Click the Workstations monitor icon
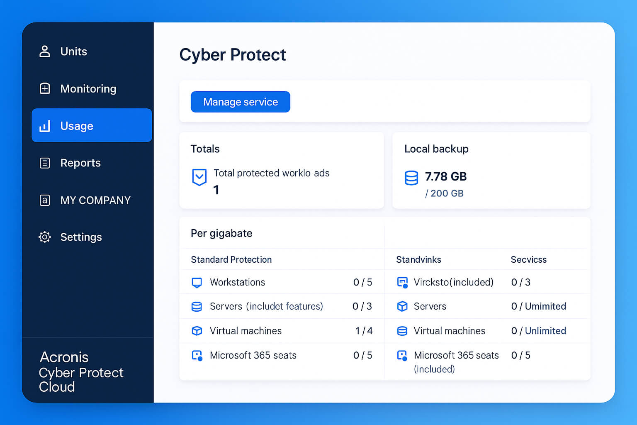The height and width of the screenshot is (425, 637). point(197,283)
